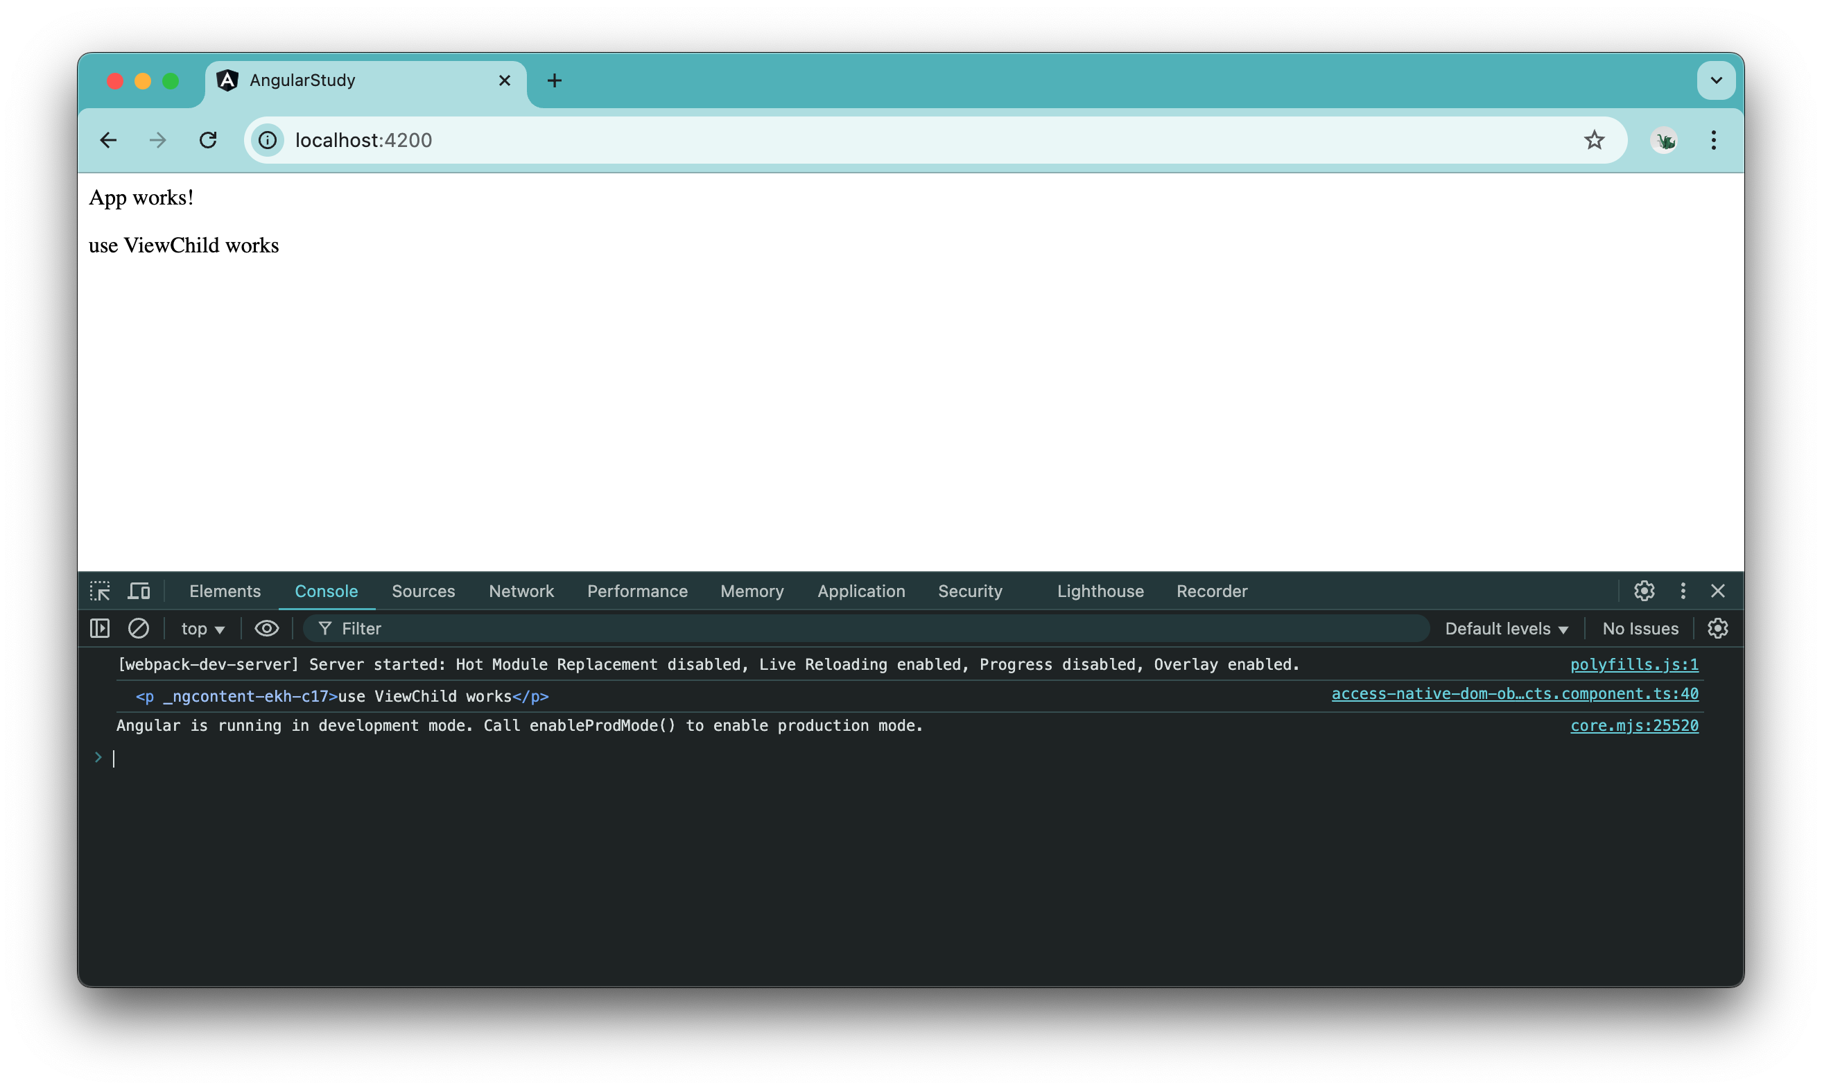Open site information in the address bar

click(x=267, y=139)
